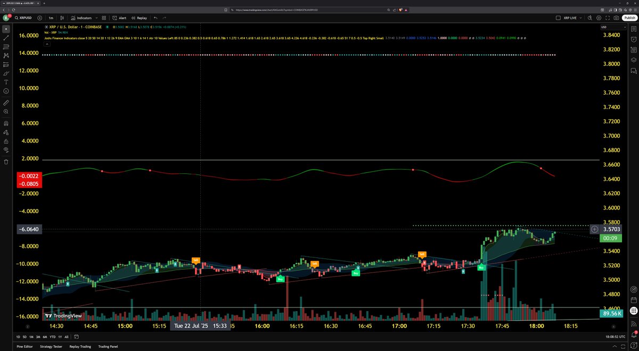Screen dimensions: 639x351
Task: Click the plus button at price 3.5703
Action: tap(595, 229)
